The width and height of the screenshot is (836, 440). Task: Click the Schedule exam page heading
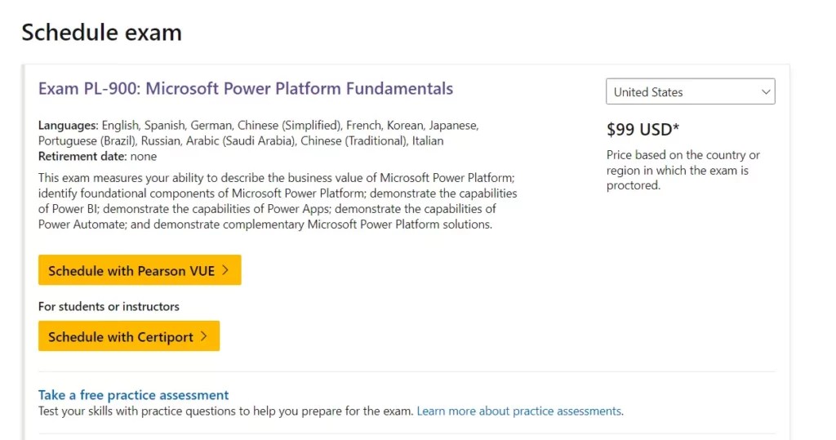point(101,33)
